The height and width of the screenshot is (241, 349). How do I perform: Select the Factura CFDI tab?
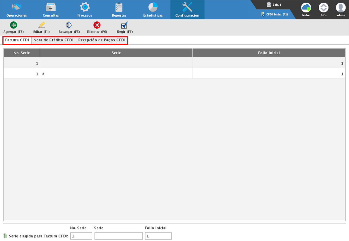click(17, 40)
